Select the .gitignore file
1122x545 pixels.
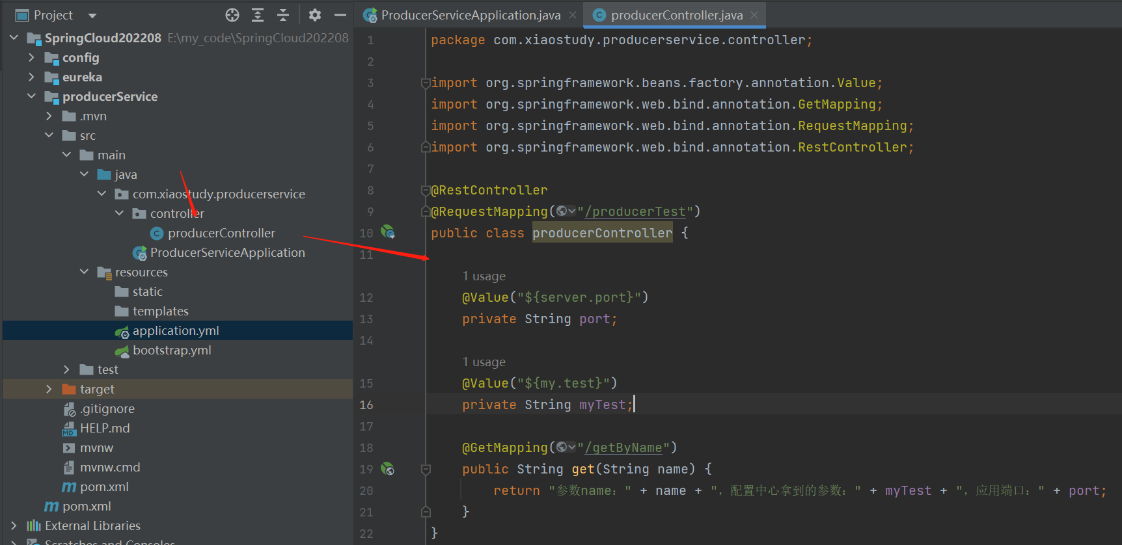pyautogui.click(x=107, y=408)
